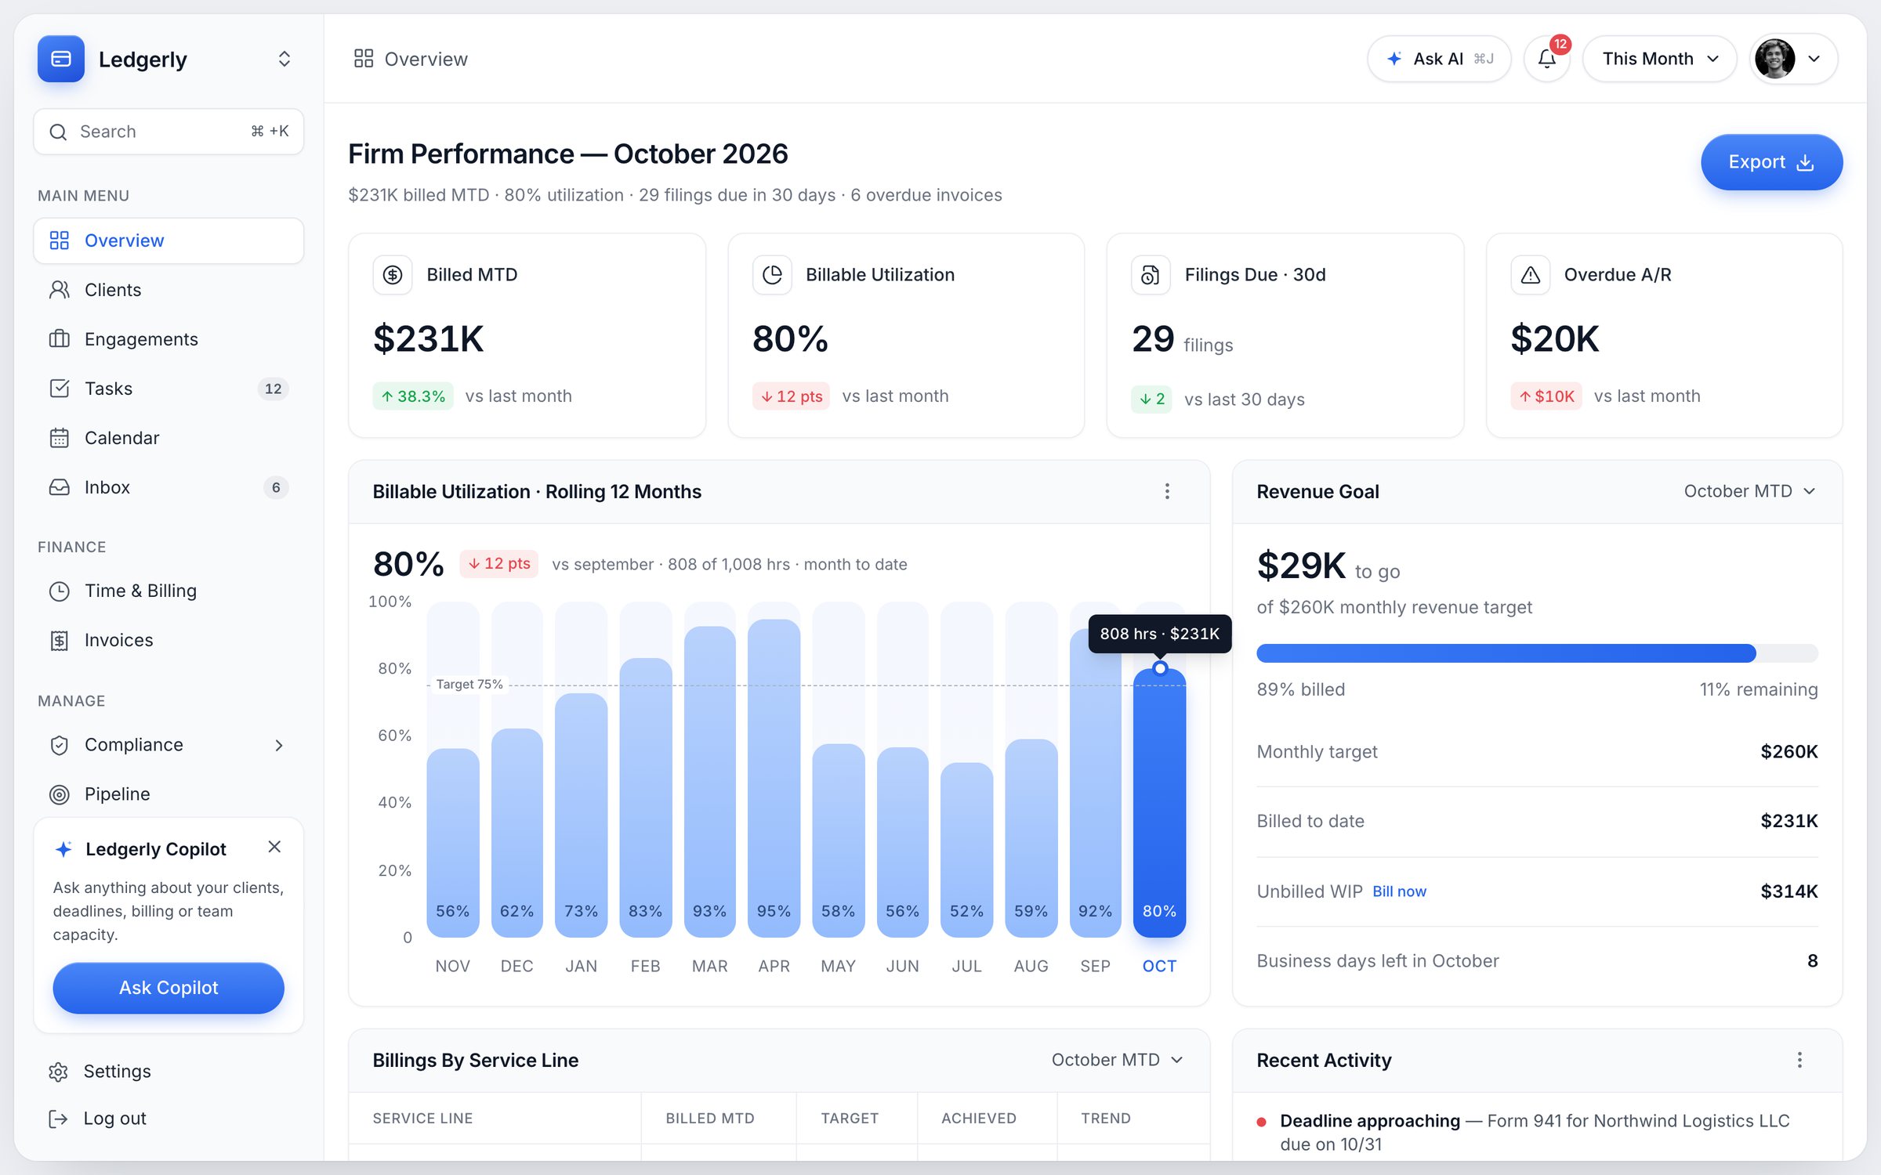Click the OCT 80% bar

click(x=1159, y=803)
